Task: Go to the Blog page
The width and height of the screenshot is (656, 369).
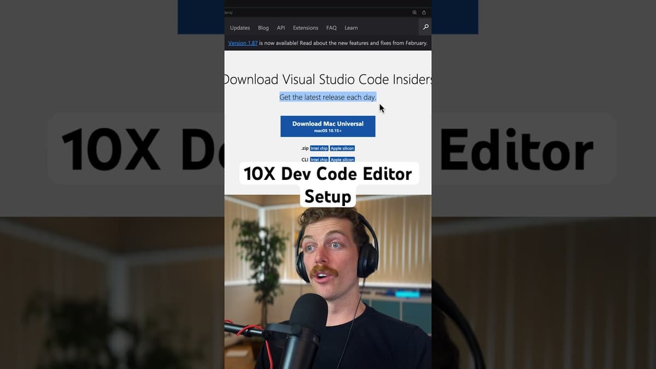Action: pos(263,28)
